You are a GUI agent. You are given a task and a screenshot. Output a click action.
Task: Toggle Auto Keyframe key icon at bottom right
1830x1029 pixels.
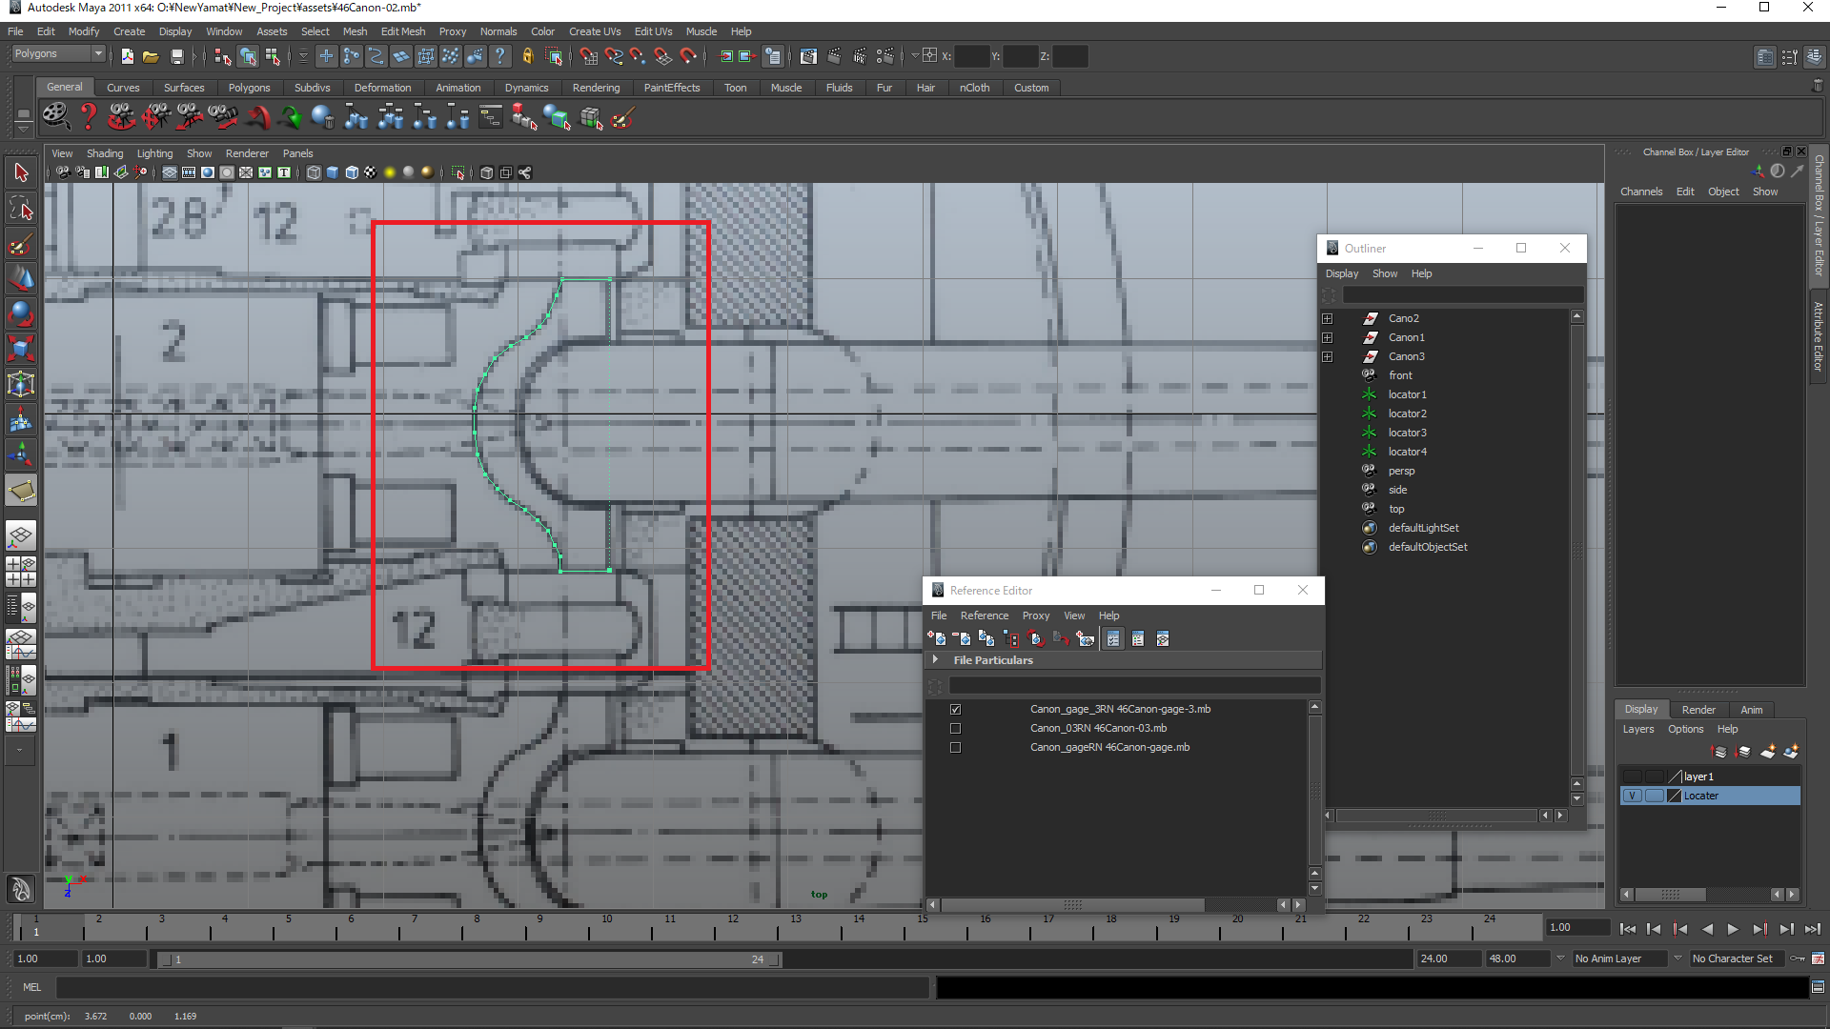point(1798,958)
